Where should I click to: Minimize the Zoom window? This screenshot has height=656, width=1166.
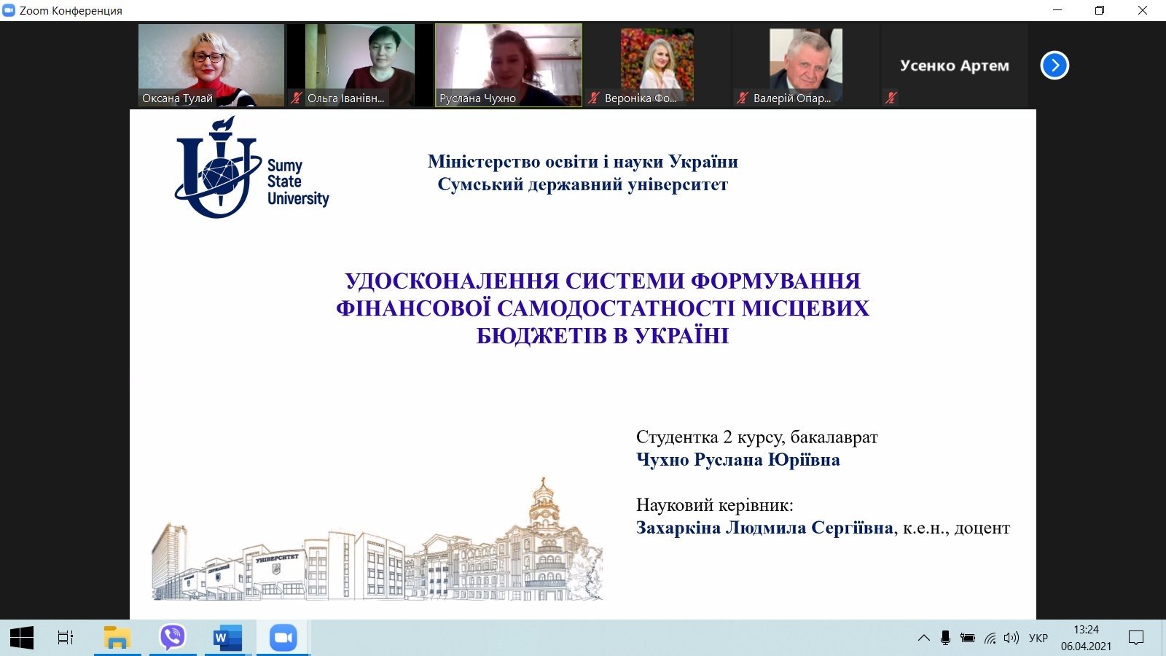(x=1058, y=10)
